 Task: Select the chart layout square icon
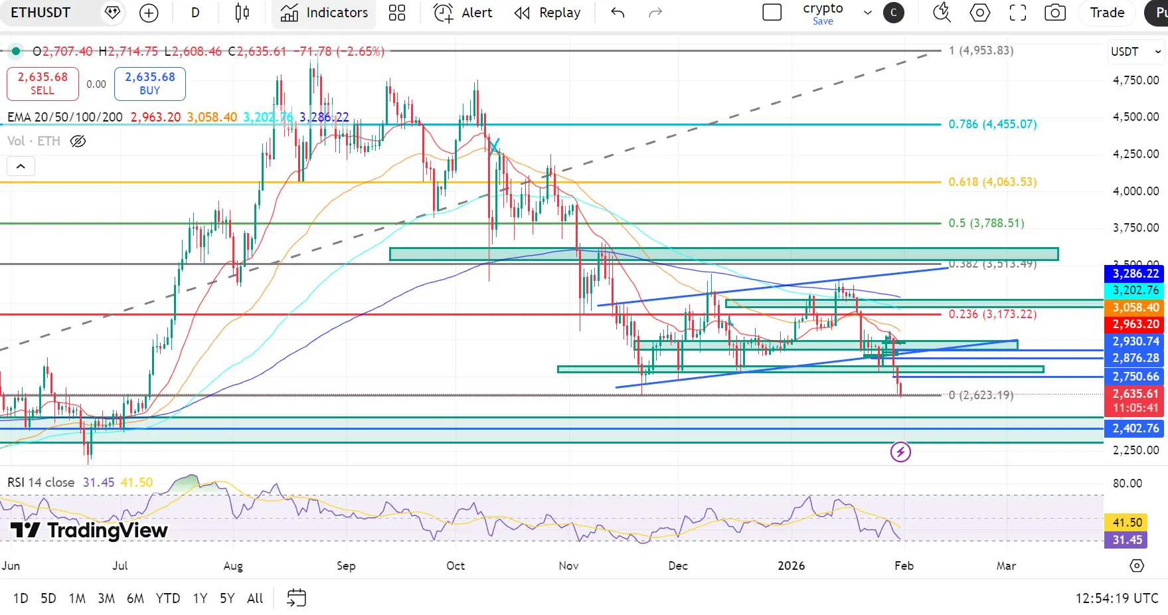click(772, 13)
